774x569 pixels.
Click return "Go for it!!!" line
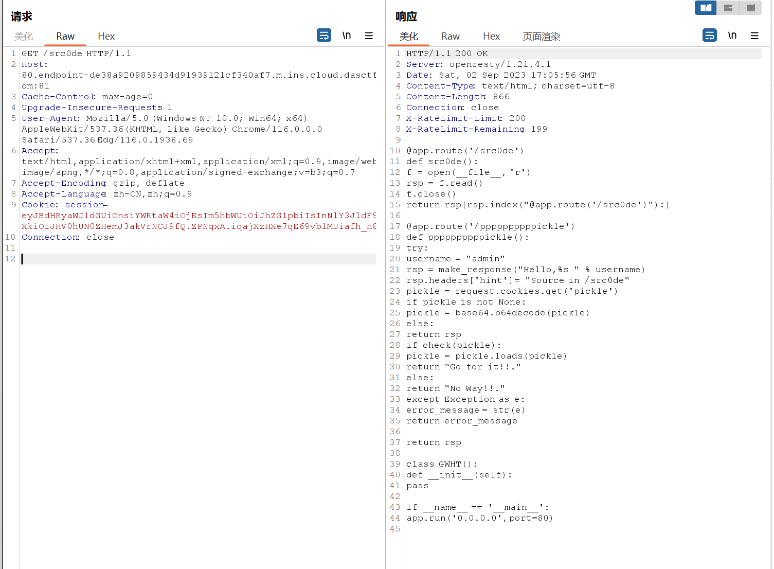point(463,367)
